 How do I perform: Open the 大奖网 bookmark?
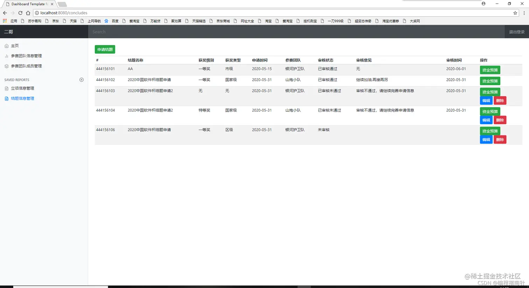point(411,21)
